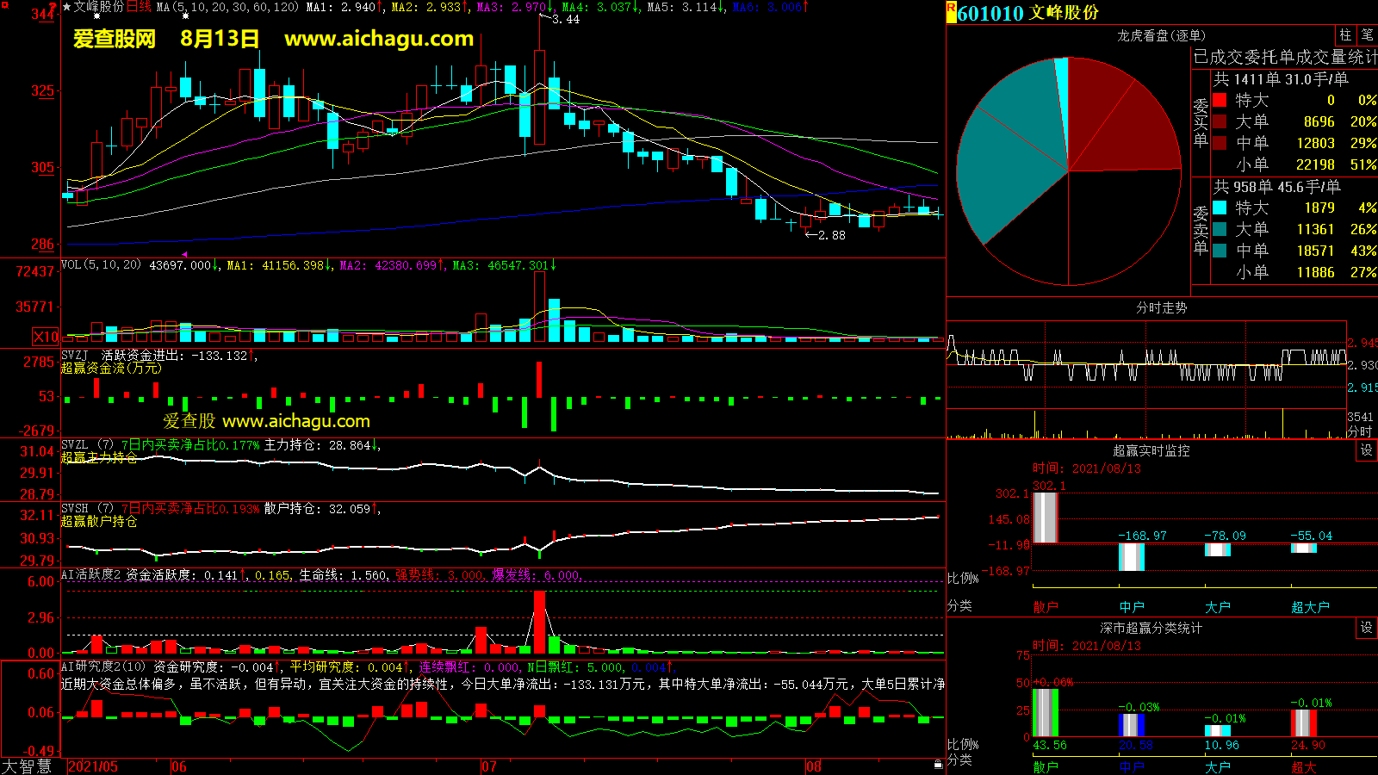Image resolution: width=1378 pixels, height=775 pixels.
Task: Click the lock icon at chart bottom-right
Action: 938,765
